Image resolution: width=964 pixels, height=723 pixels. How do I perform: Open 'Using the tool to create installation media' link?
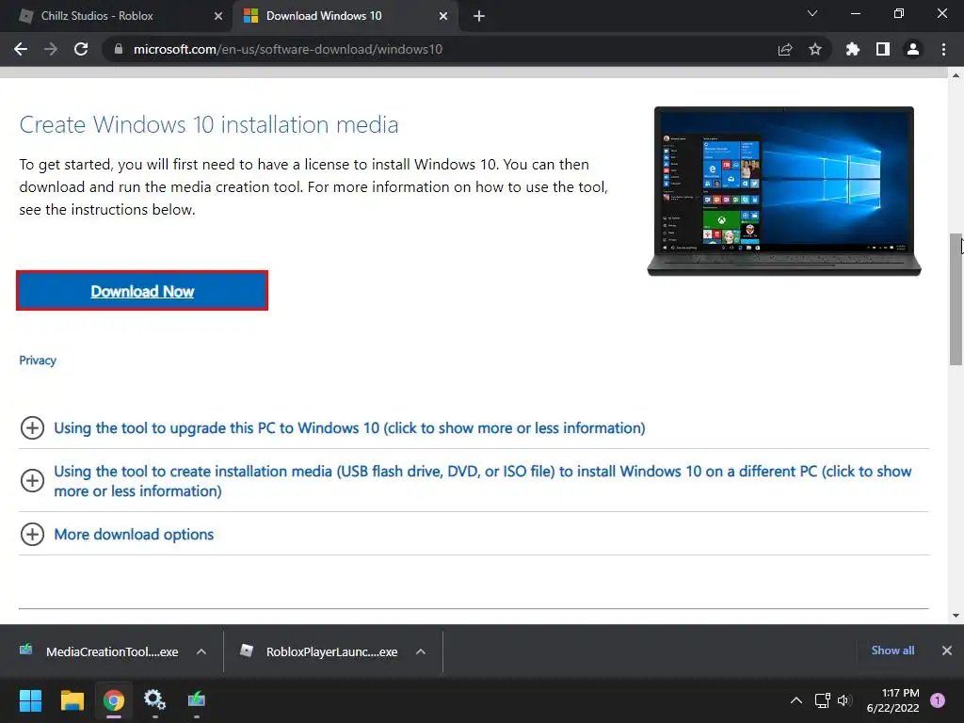(x=483, y=481)
